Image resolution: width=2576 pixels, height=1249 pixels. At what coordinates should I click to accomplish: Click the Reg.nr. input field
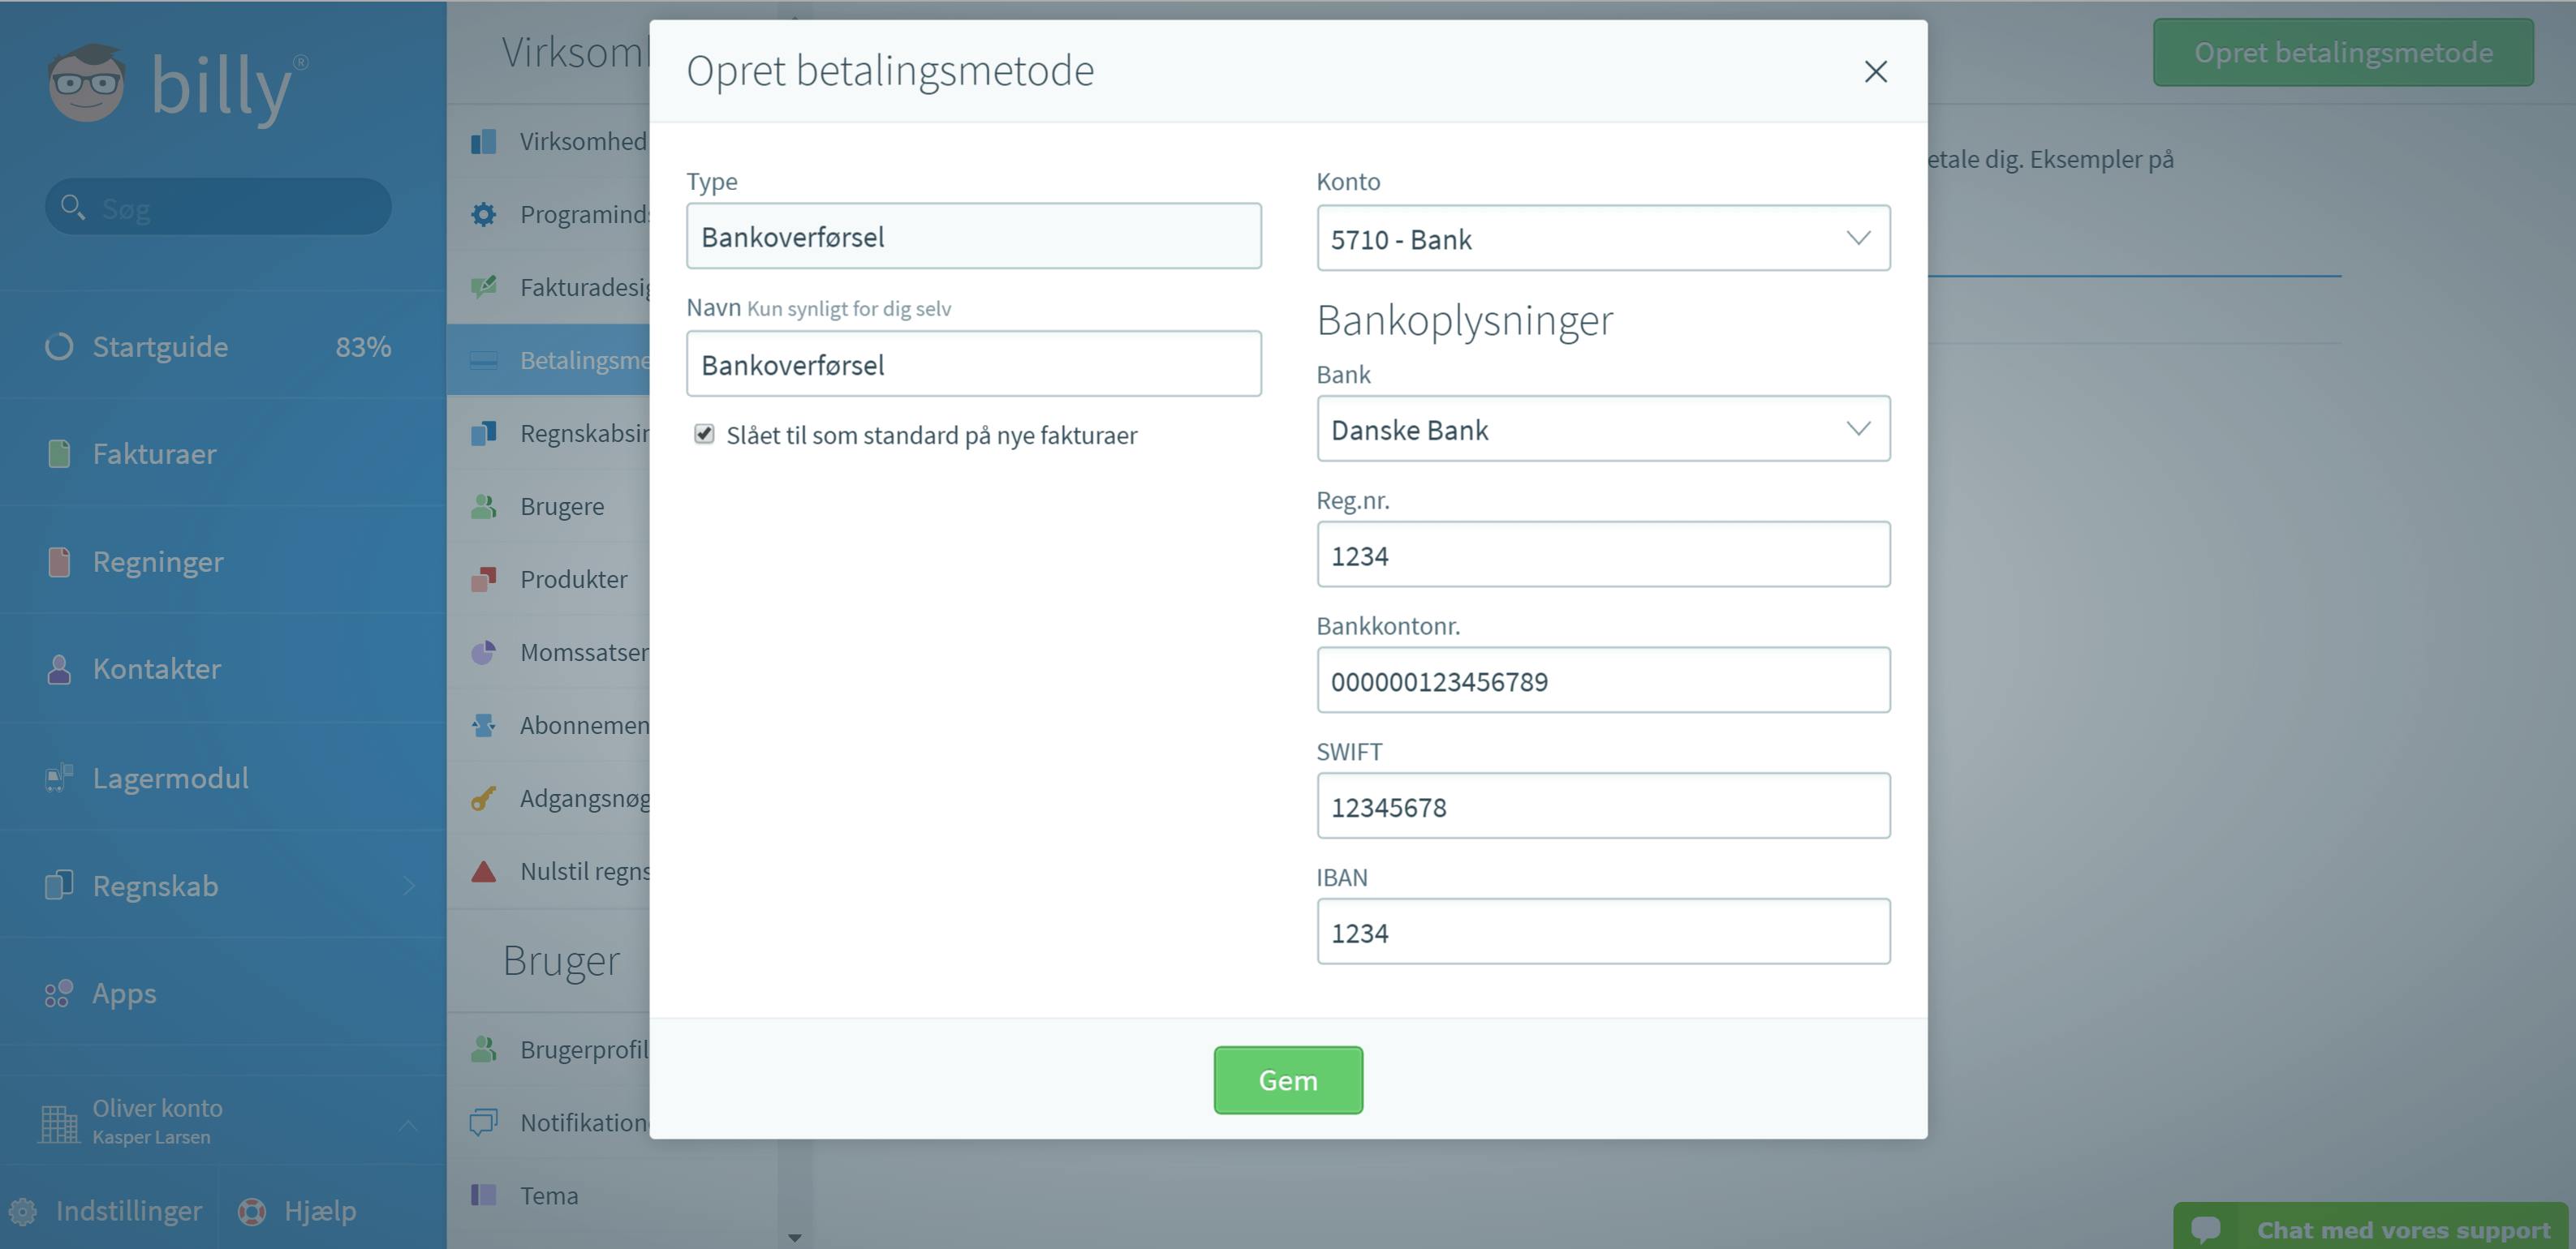point(1603,555)
